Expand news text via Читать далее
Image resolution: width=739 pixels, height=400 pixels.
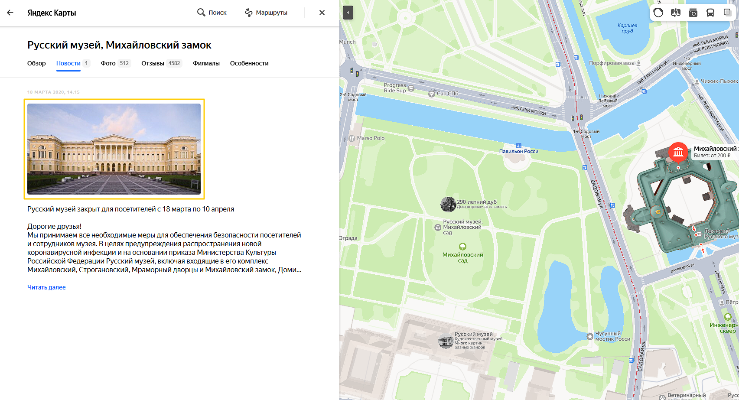46,287
